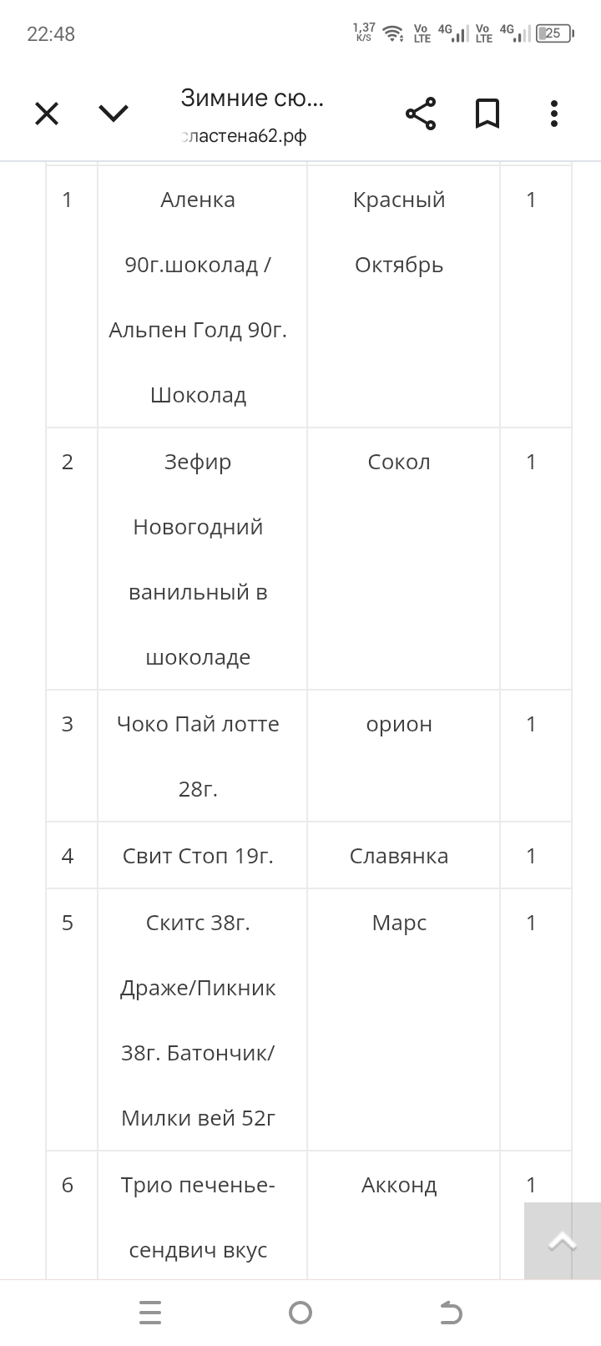Tap the 22:48 clock in status bar

click(51, 33)
